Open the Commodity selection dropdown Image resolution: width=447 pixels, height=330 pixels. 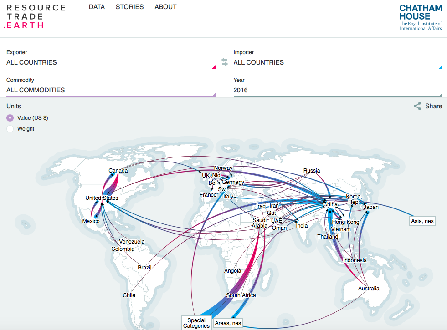110,90
